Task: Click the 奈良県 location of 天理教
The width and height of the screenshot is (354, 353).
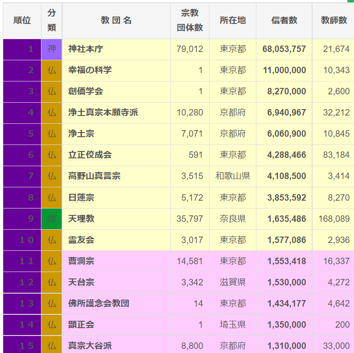Action: [x=233, y=219]
